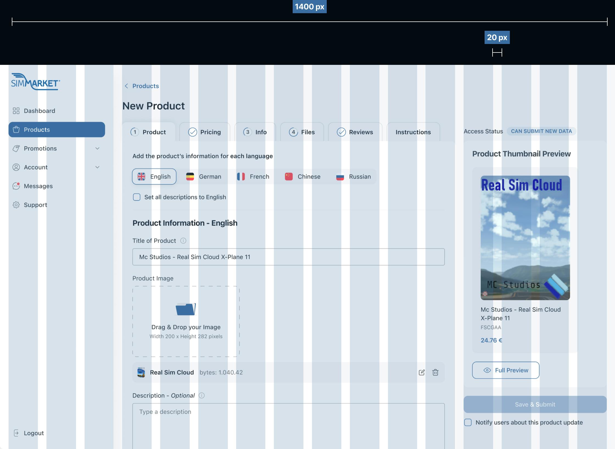Select the German language tab
Image resolution: width=615 pixels, height=449 pixels.
click(x=204, y=177)
